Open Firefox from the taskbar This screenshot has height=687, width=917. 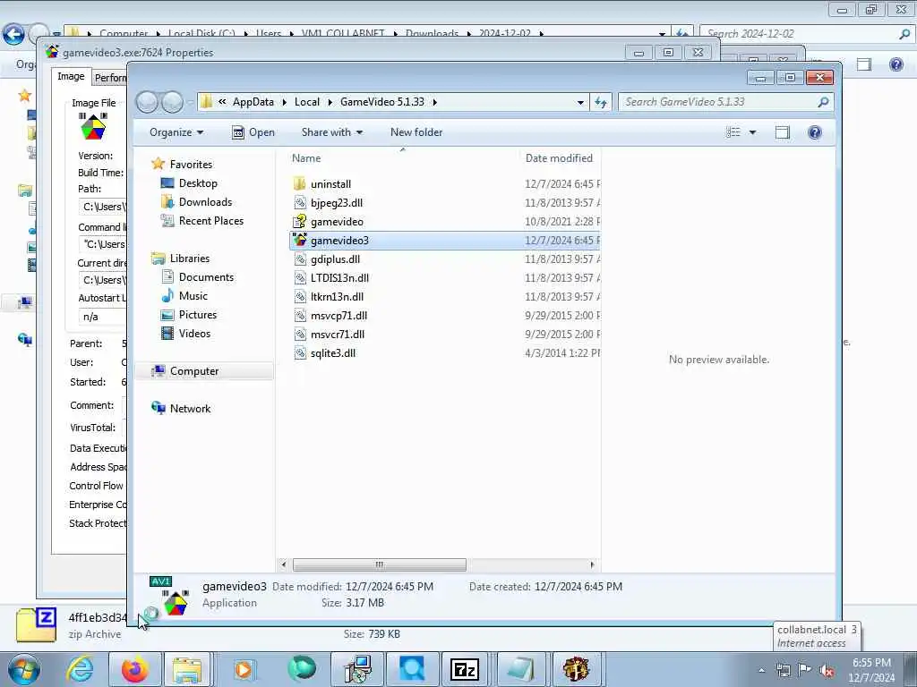point(135,669)
